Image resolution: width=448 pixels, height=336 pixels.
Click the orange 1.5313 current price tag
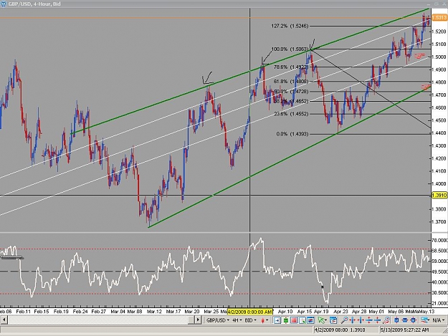pos(439,18)
